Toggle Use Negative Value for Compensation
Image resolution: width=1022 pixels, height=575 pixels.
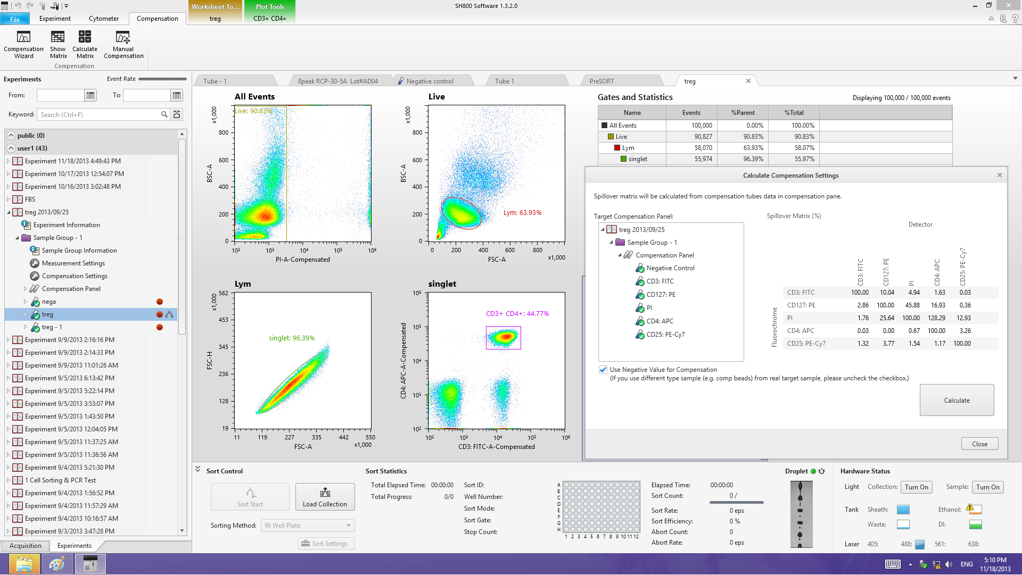(x=603, y=370)
